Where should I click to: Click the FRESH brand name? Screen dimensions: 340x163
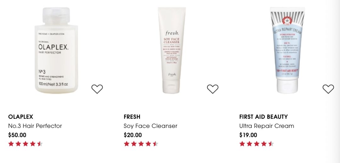pyautogui.click(x=132, y=117)
